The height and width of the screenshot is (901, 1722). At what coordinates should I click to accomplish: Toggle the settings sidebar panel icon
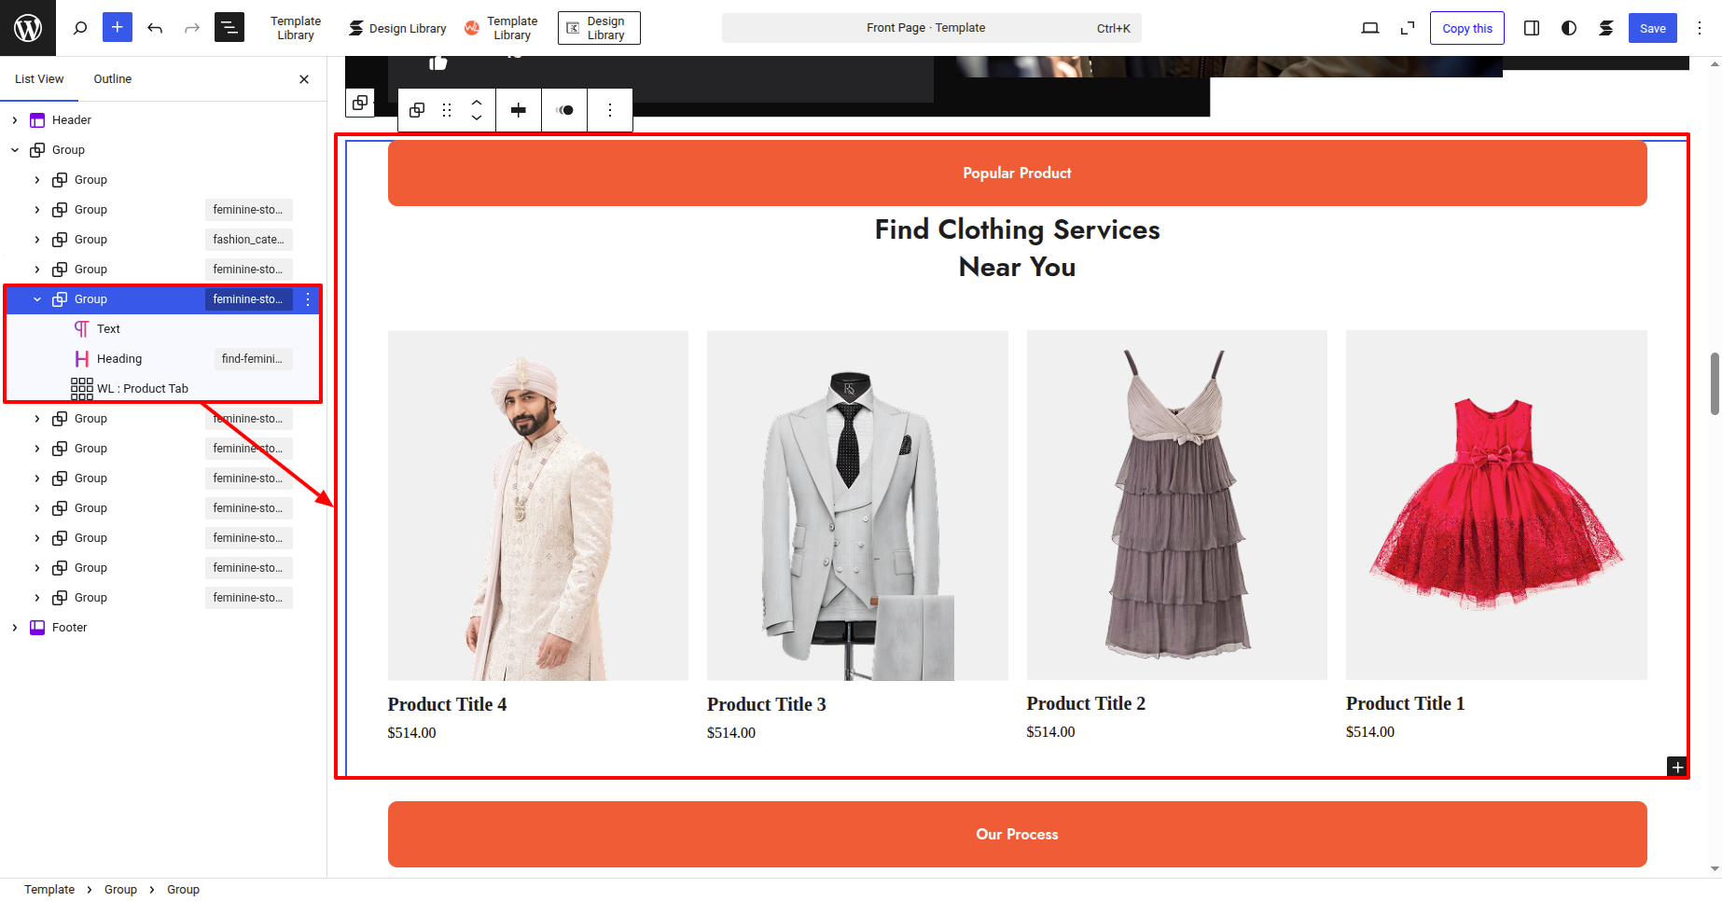[x=1532, y=28]
